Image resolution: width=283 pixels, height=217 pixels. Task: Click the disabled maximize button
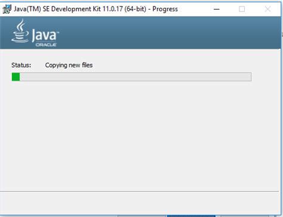242,9
